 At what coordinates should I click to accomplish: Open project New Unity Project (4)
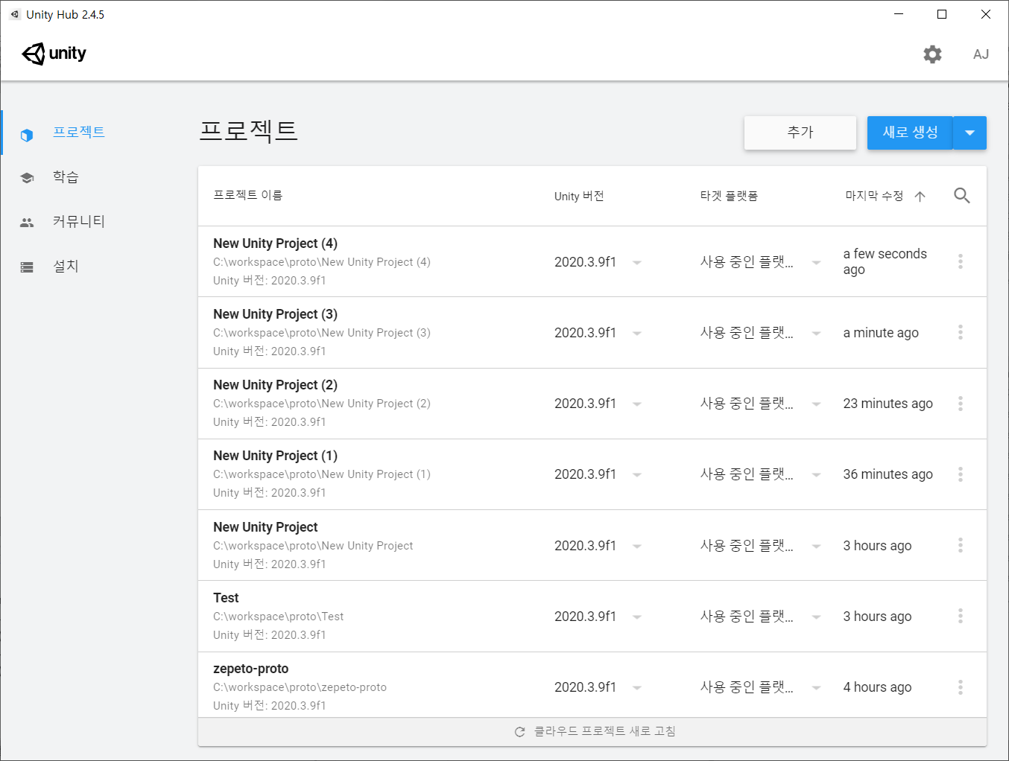pyautogui.click(x=275, y=243)
